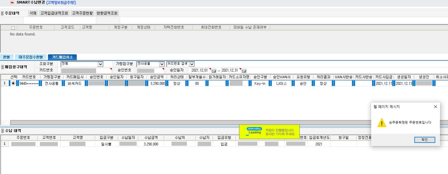Click the 수납일자 column header
Screen dimensions: 448x174
click(x=128, y=138)
